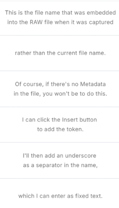
Task: Jump to segment 'rather than the current file name.'
Action: click(60, 53)
